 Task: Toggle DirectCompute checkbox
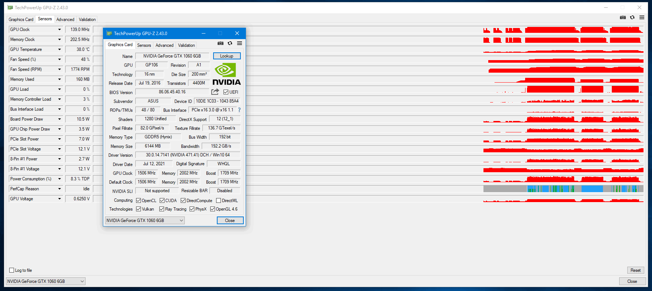click(x=183, y=201)
